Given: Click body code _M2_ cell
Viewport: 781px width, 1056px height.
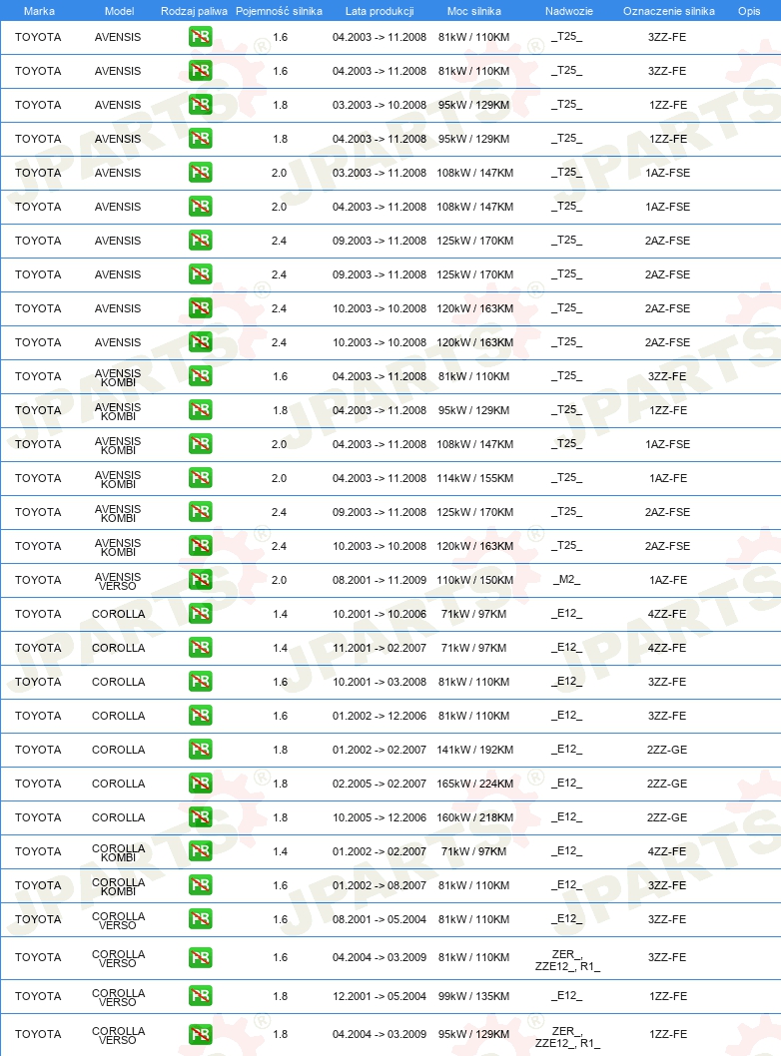Looking at the screenshot, I should (566, 579).
